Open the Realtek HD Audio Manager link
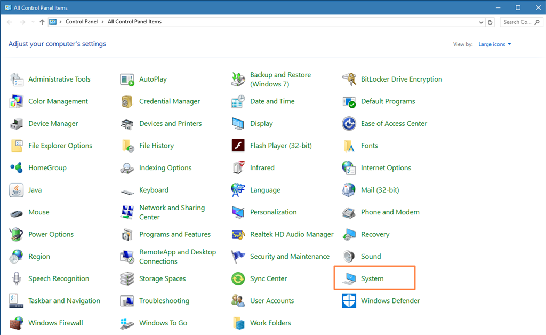 pyautogui.click(x=292, y=234)
